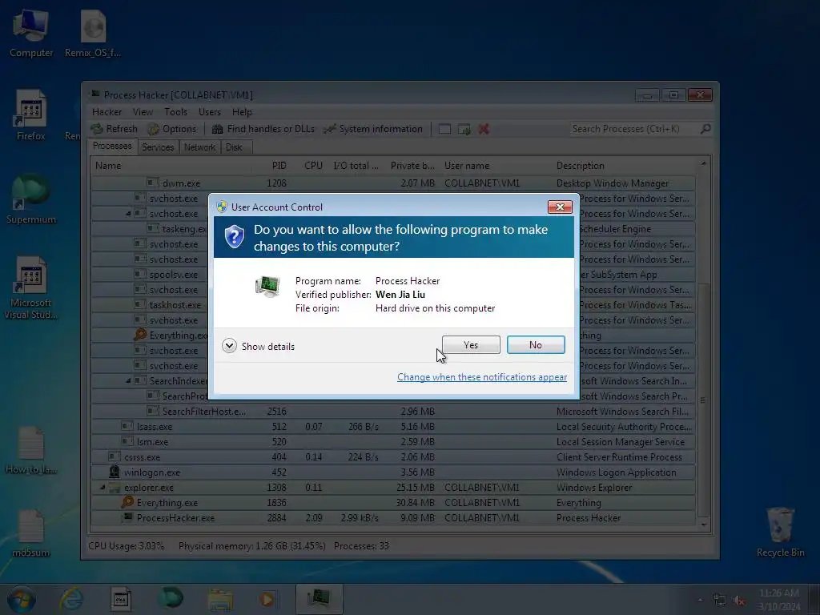820x615 pixels.
Task: Click the Search Processes field
Action: (x=634, y=129)
